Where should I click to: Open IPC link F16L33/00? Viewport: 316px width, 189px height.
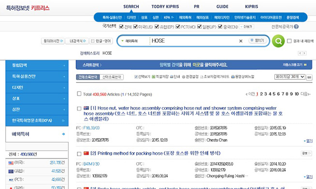coord(91,128)
